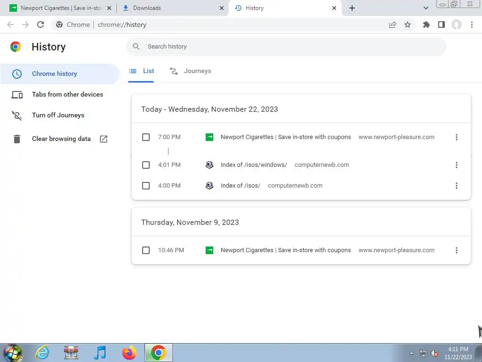Screen dimensions: 482x362
Task: Launch Firefox from the taskbar
Action: (x=129, y=353)
